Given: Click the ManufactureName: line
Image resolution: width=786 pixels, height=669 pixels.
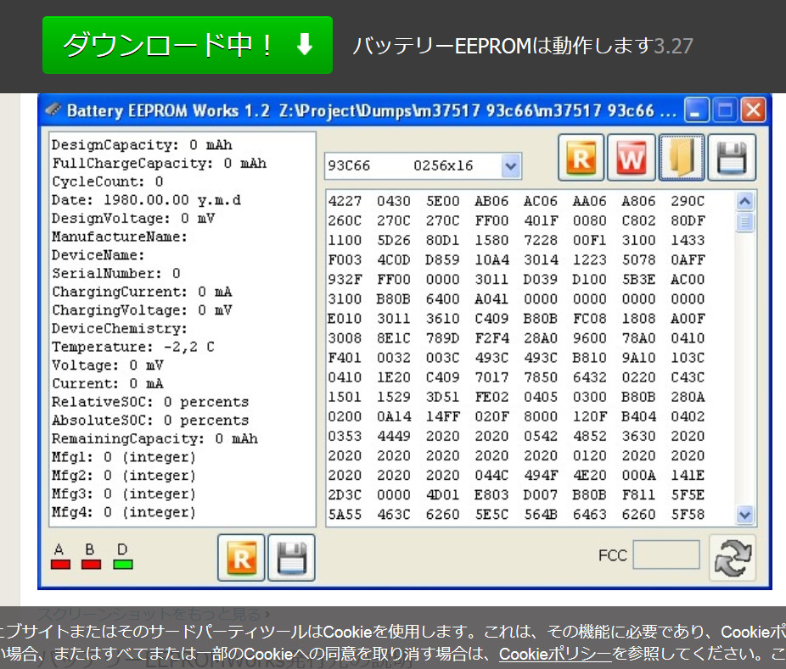Looking at the screenshot, I should (120, 237).
